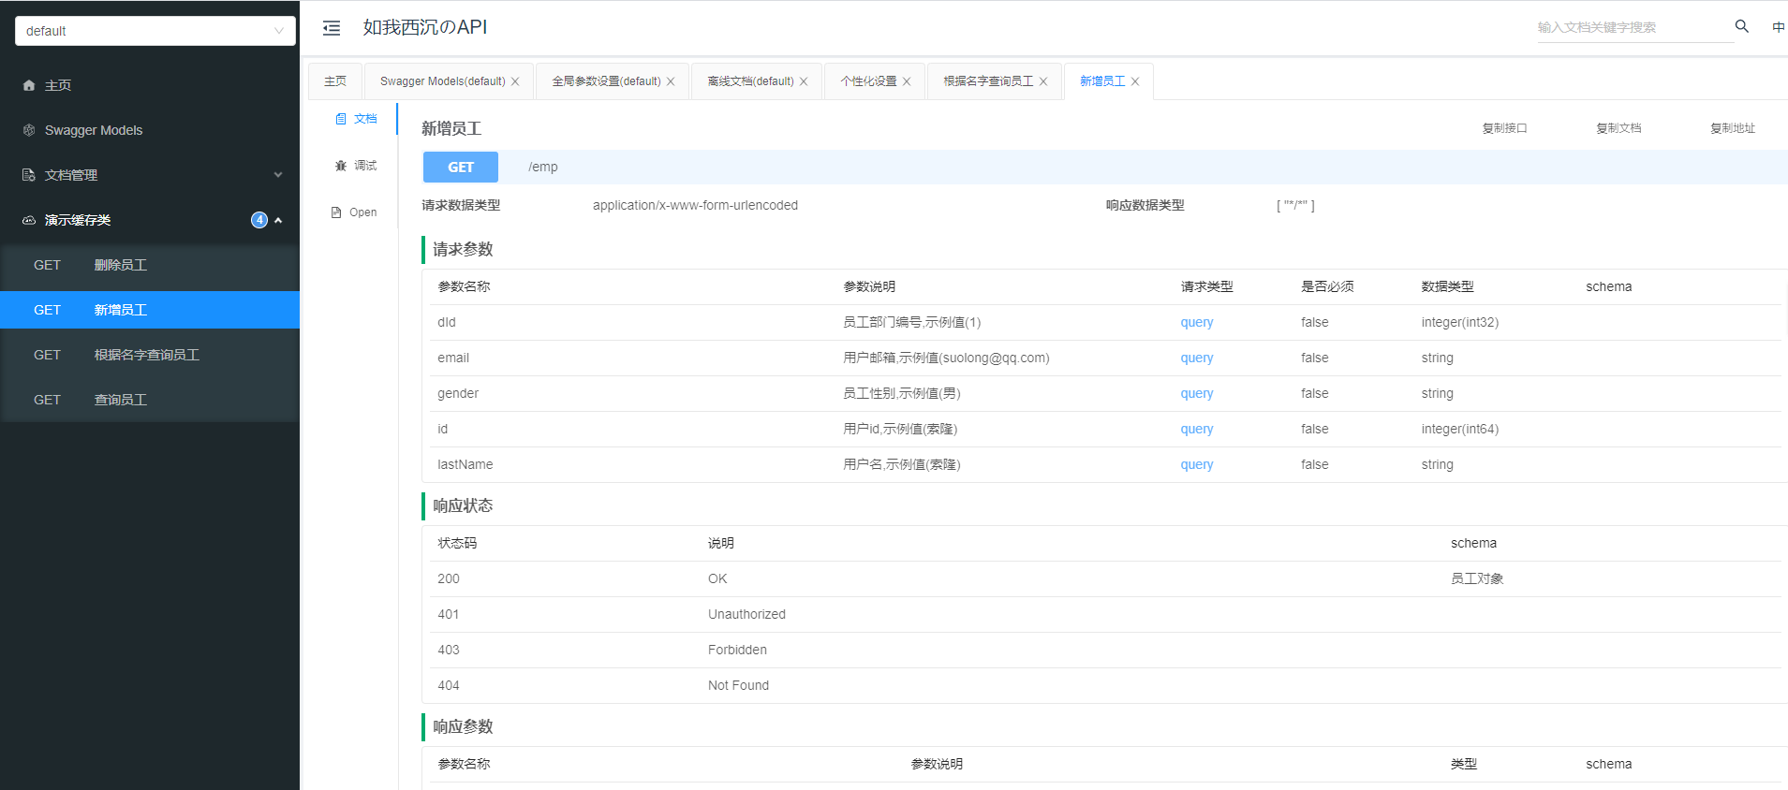The height and width of the screenshot is (790, 1788).
Task: Click the blue GET method label
Action: 461,167
